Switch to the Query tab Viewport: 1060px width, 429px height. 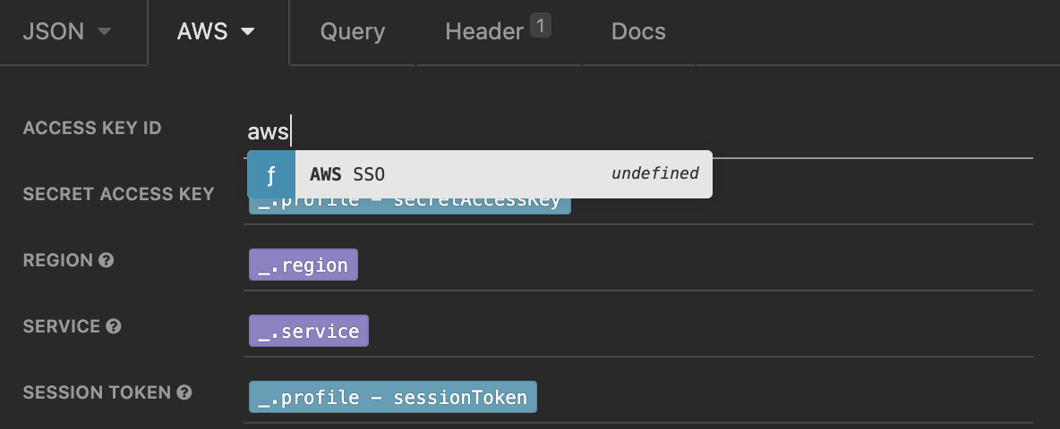[x=352, y=32]
